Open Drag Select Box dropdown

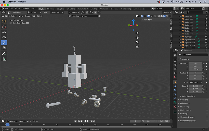tap(57, 13)
